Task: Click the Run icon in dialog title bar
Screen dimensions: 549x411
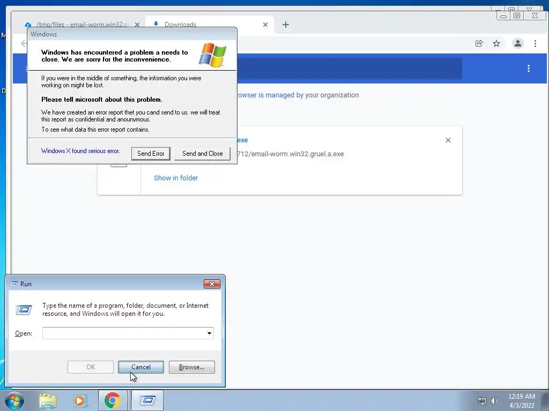Action: [x=14, y=284]
